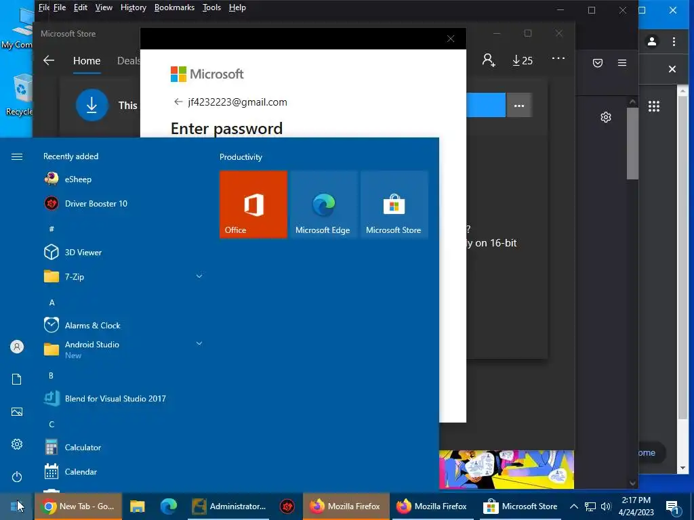Click the Power icon in Start rail
Viewport: 694px width, 520px height.
17,477
